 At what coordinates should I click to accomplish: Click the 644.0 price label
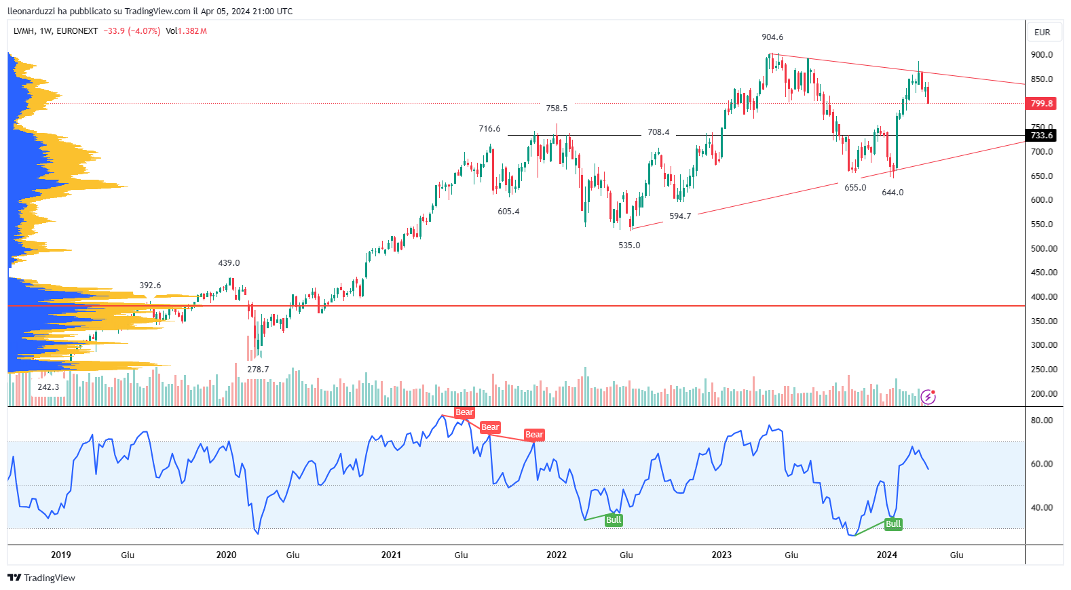[x=892, y=193]
